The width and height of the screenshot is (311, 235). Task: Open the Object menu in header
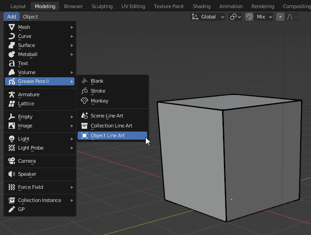coord(31,17)
